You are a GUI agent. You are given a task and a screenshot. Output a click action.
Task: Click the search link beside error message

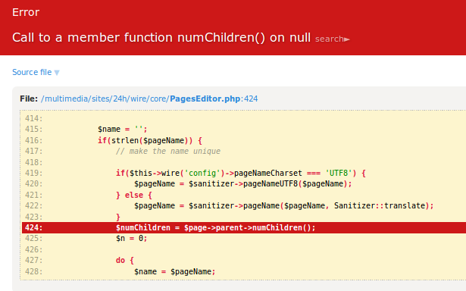[x=333, y=39]
